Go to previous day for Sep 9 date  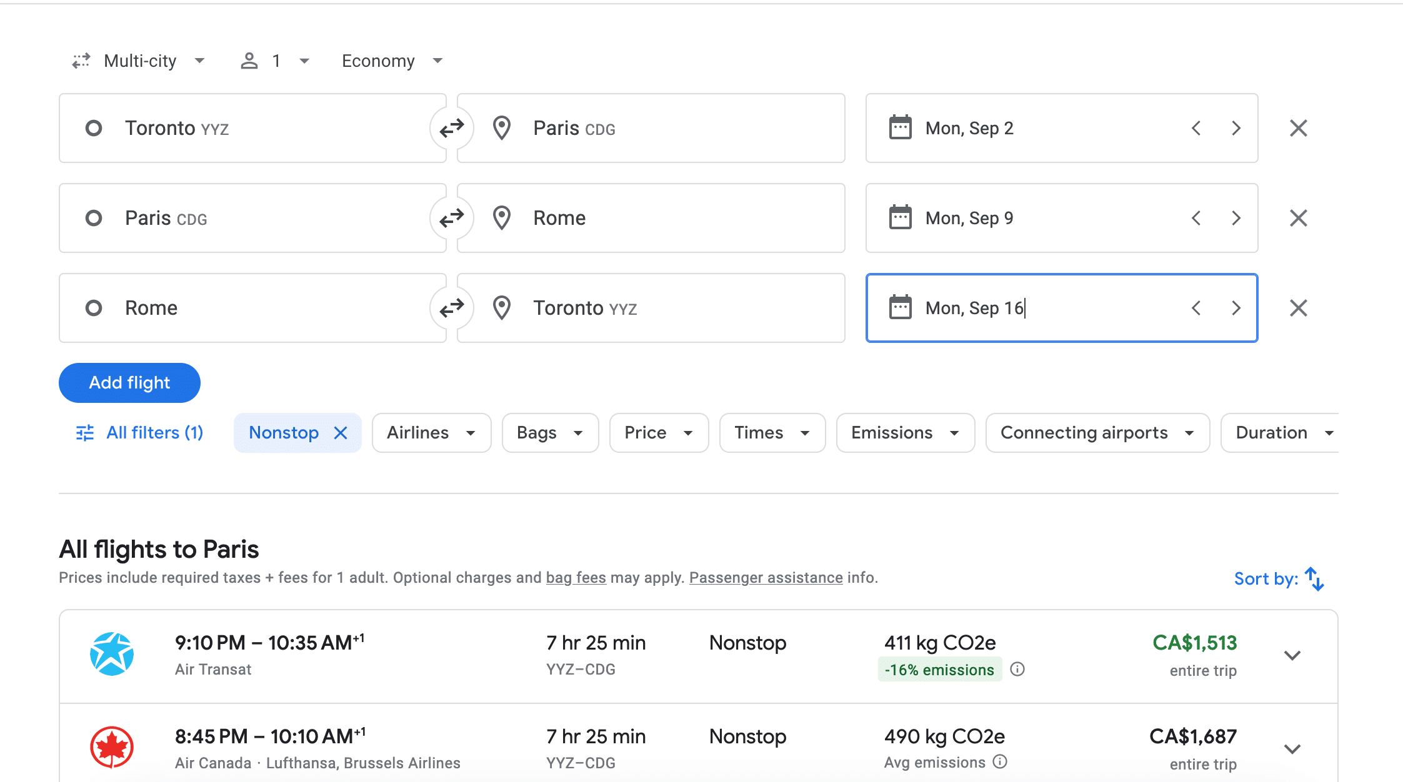point(1196,218)
